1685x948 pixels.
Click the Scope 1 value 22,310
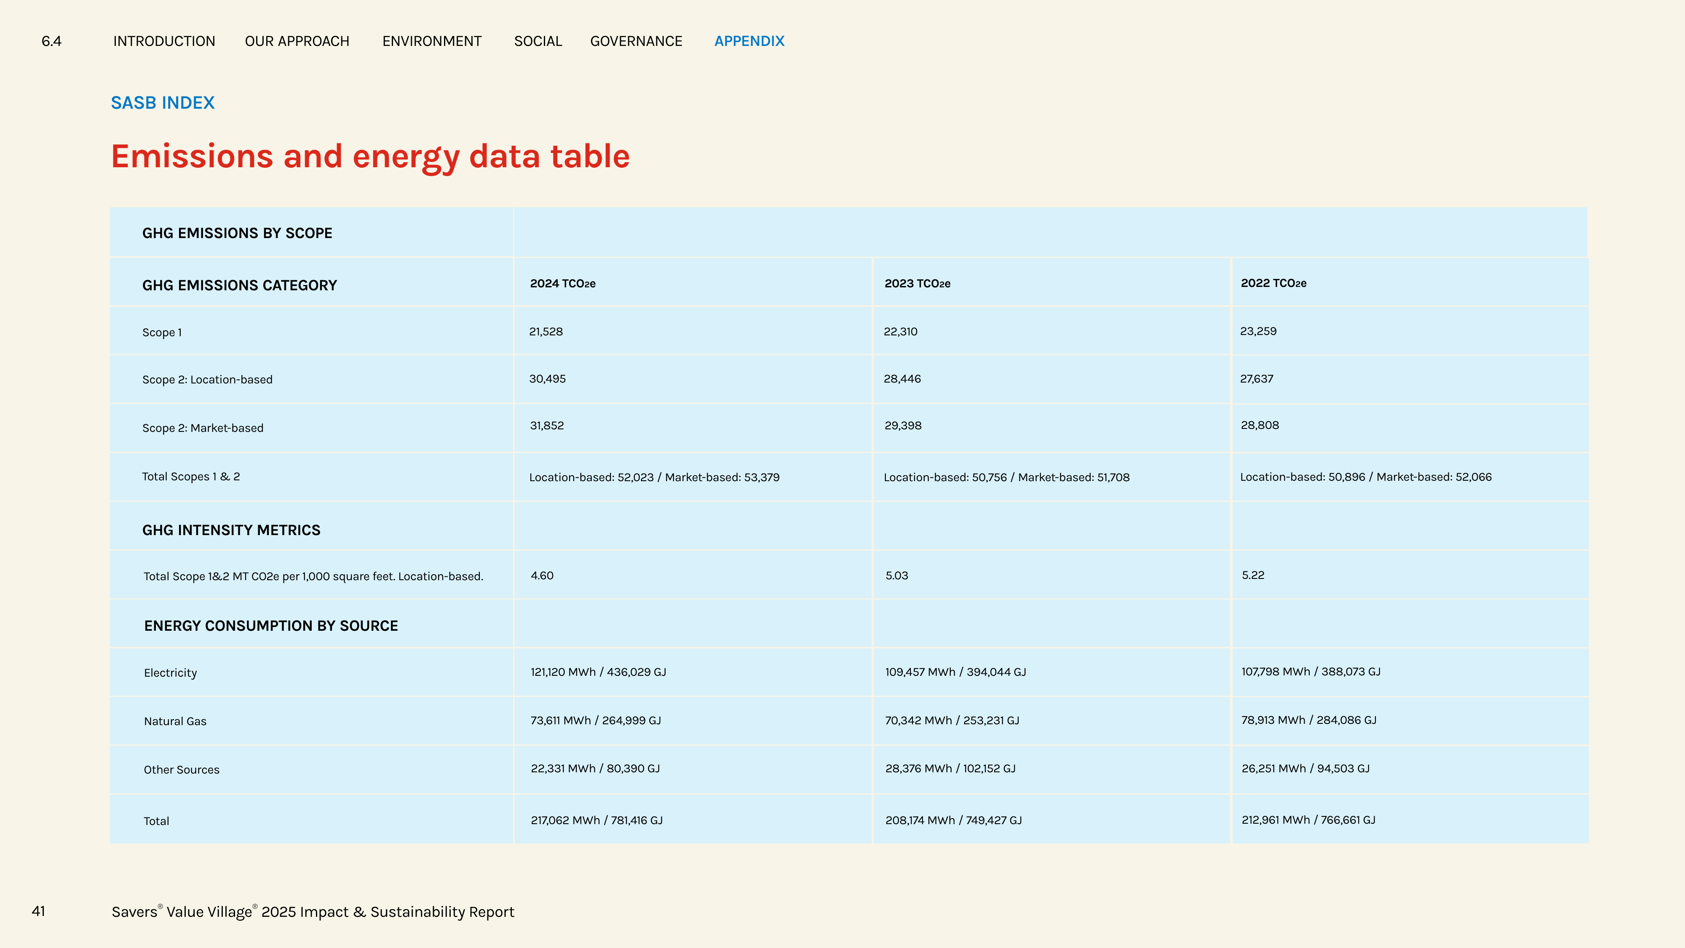(901, 332)
